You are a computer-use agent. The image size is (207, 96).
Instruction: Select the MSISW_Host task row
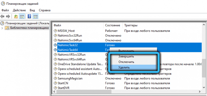coord(127,31)
